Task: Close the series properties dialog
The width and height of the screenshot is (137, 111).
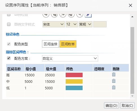Action: click(x=131, y=5)
